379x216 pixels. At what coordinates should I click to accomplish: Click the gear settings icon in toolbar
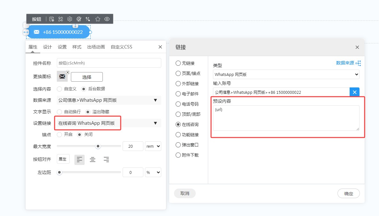70,19
